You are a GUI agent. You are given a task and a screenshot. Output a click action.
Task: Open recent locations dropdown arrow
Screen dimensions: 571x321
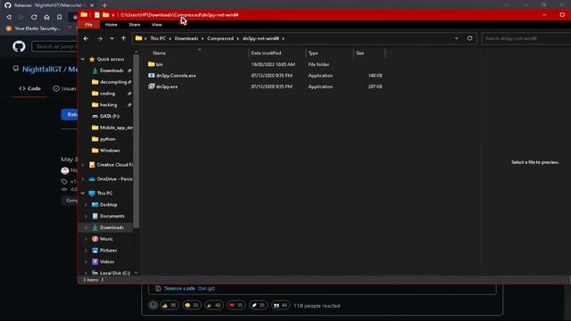(x=112, y=38)
